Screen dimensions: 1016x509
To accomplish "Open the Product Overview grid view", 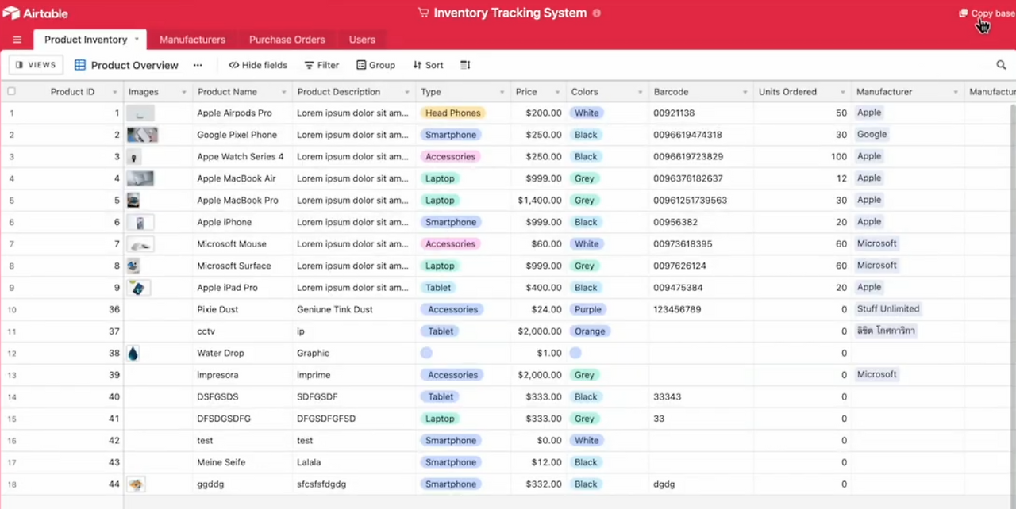I will point(126,65).
